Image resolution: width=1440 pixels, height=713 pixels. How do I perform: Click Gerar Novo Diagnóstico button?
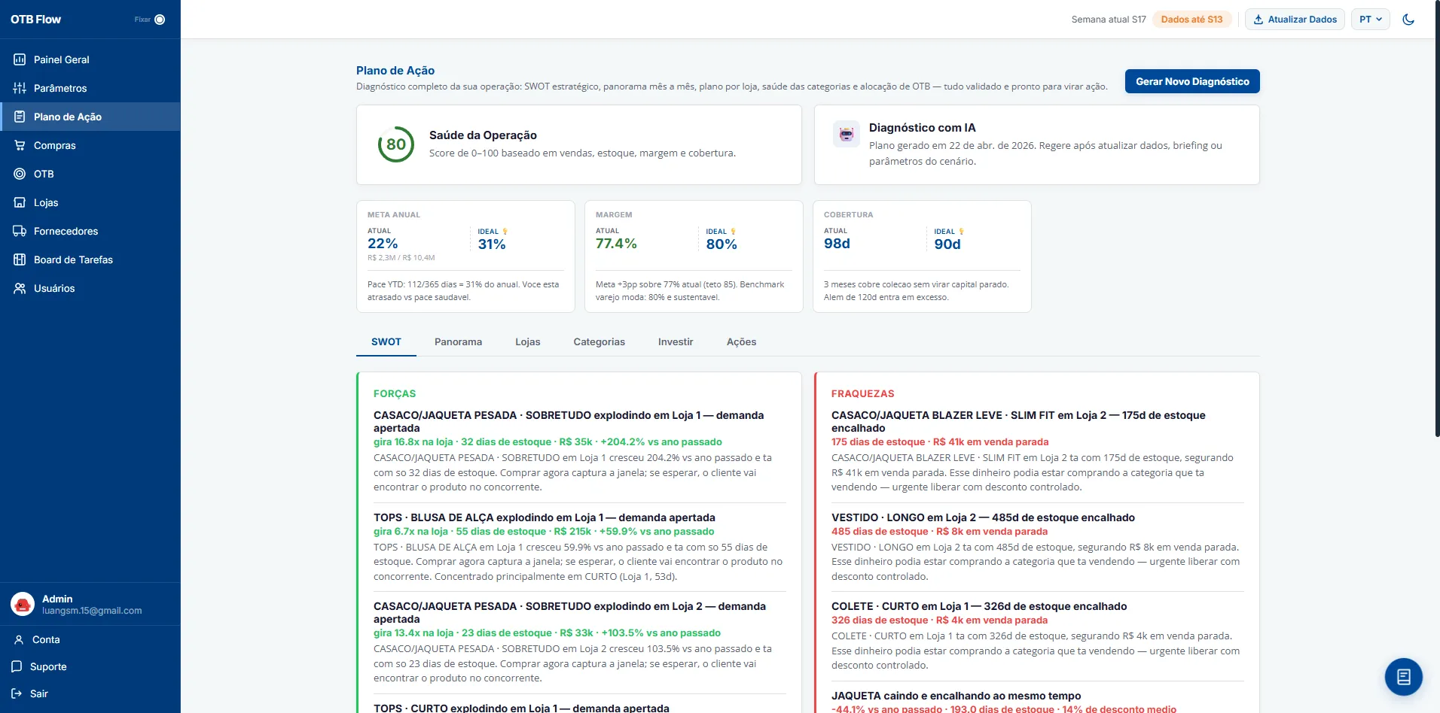pos(1192,81)
